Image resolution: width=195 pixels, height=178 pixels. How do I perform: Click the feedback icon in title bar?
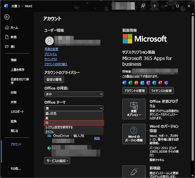143,6
